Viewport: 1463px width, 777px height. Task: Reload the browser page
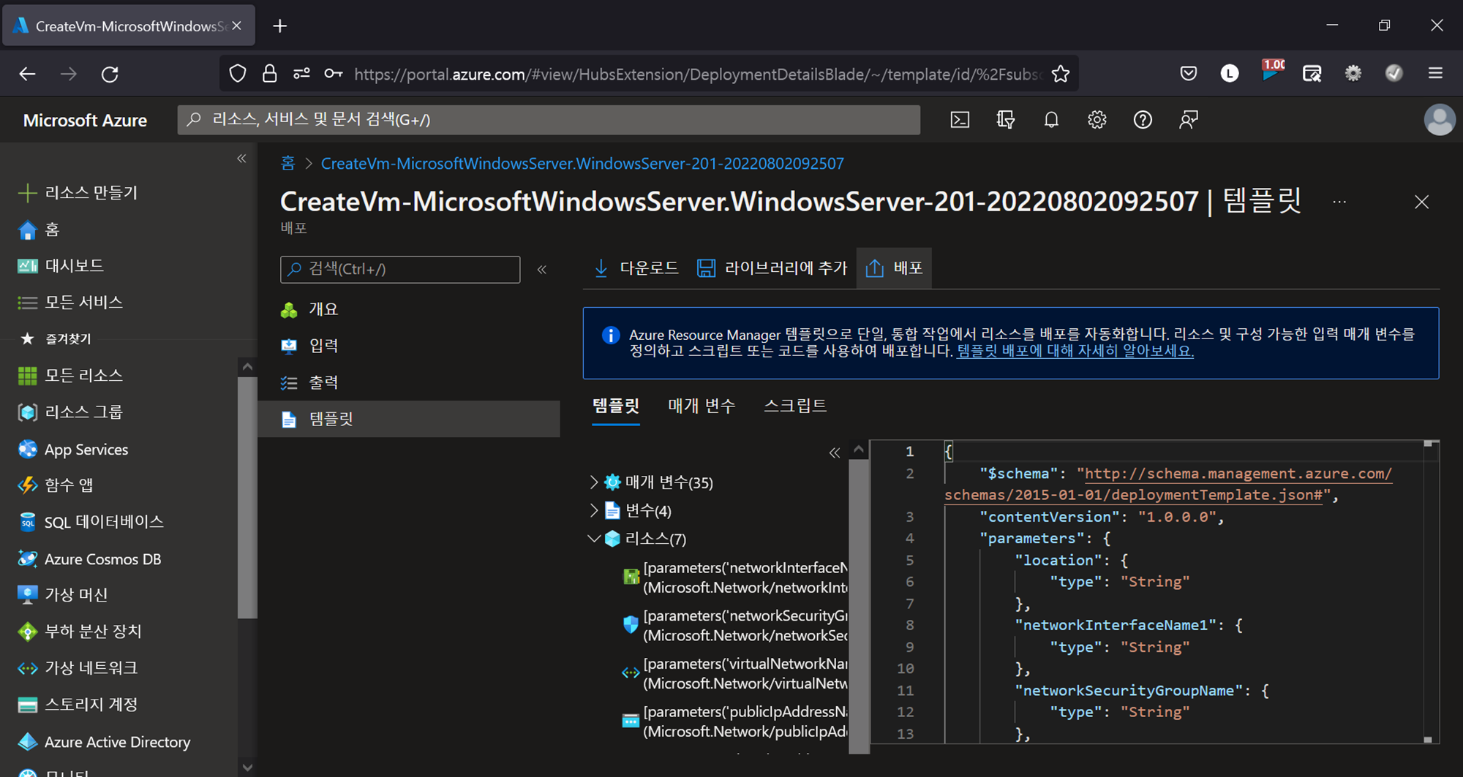click(110, 74)
